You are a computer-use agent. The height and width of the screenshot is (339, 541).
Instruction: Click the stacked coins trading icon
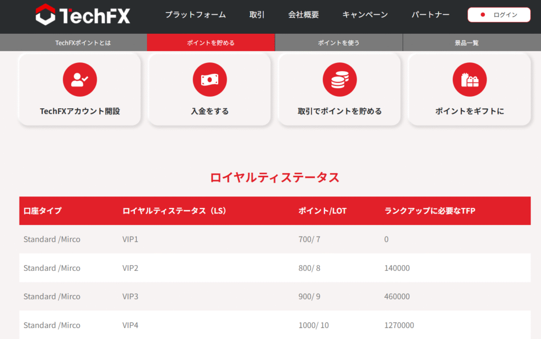coord(340,80)
